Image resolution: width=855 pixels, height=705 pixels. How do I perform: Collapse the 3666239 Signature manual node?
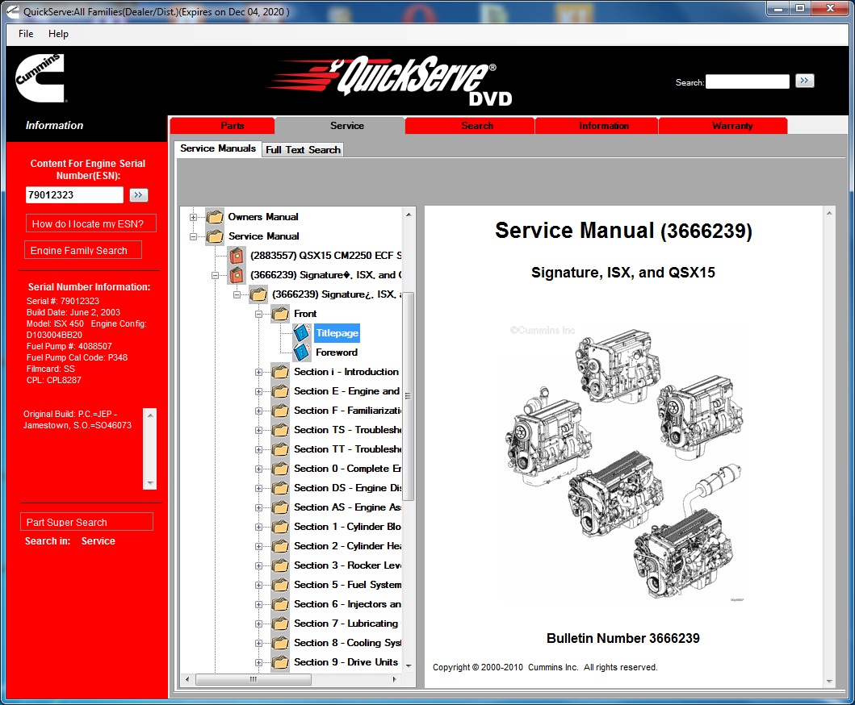pos(215,276)
